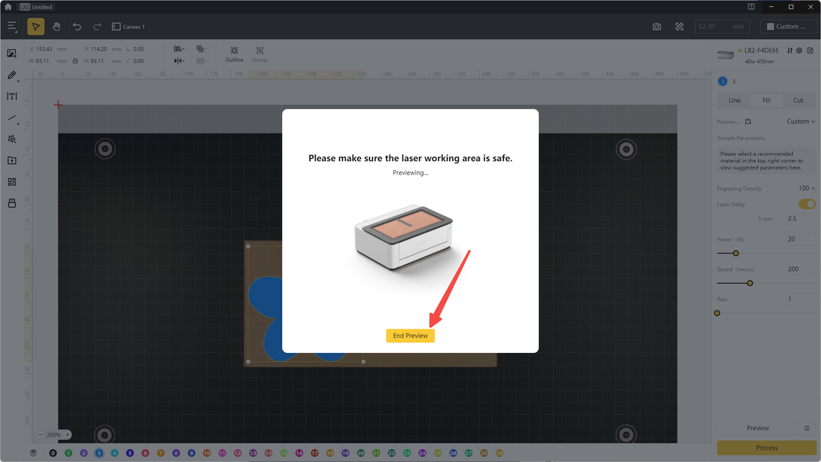Select the Line processing tab

click(x=734, y=100)
